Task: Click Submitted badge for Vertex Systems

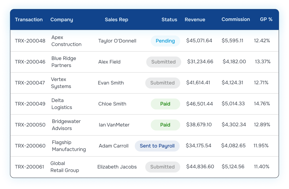Action: (x=162, y=83)
